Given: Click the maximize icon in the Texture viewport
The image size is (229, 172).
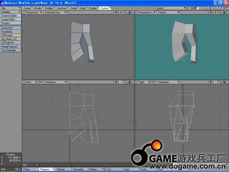Looking at the screenshot, I should 224,12.
